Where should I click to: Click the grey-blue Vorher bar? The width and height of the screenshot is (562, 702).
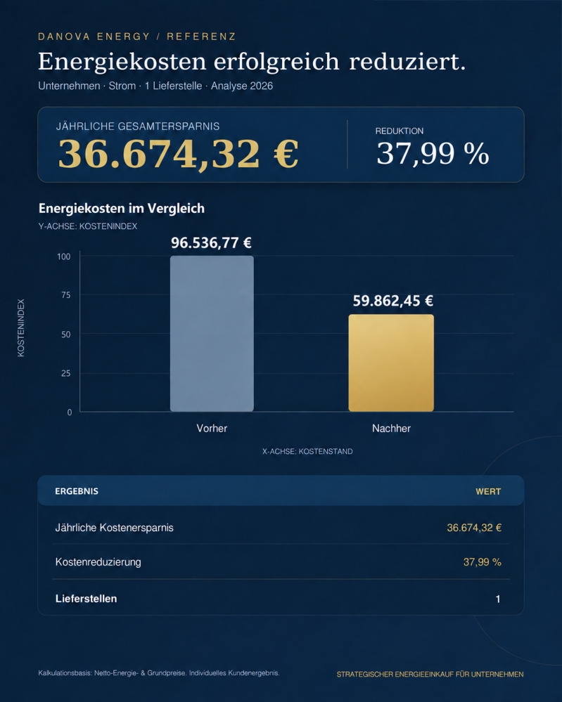[x=212, y=334]
